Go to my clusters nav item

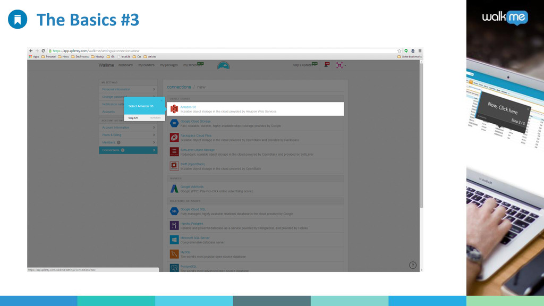point(147,65)
